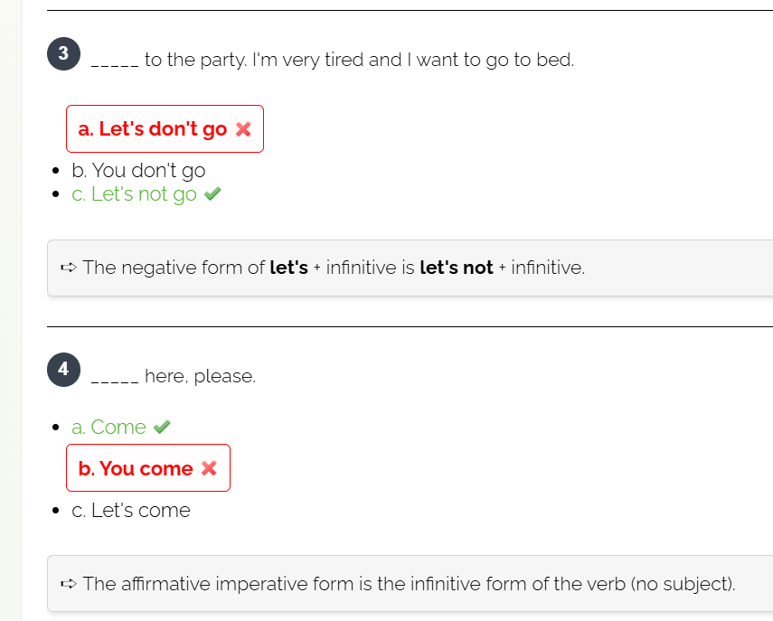Click the arrow icon in the affirmative imperative explanation
Image resolution: width=773 pixels, height=621 pixels.
pos(69,584)
